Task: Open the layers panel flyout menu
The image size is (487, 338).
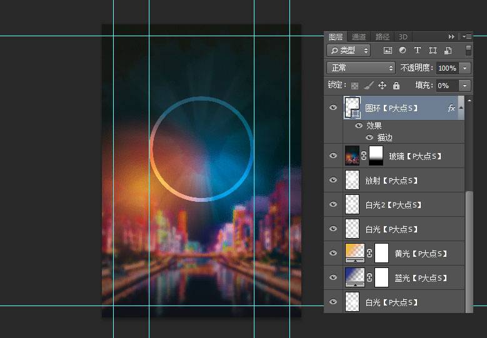Action: (x=467, y=37)
